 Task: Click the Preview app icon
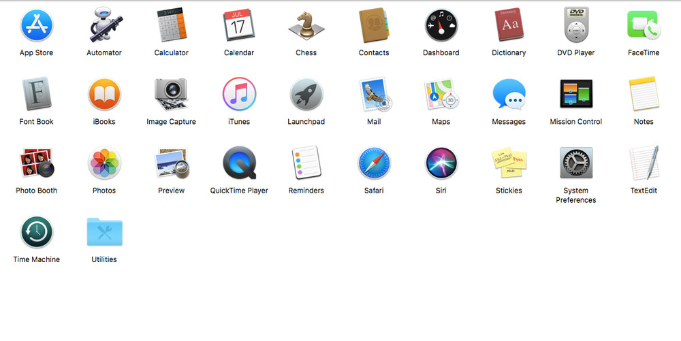pos(172,163)
